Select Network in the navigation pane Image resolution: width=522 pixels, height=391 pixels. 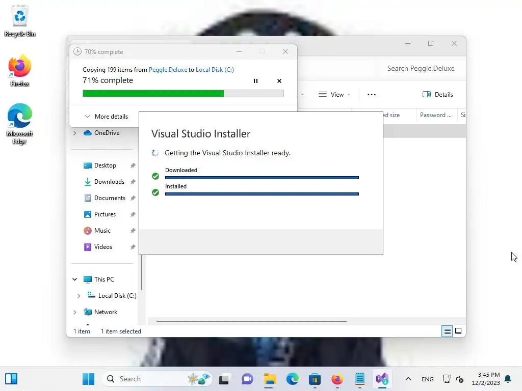pos(100,312)
